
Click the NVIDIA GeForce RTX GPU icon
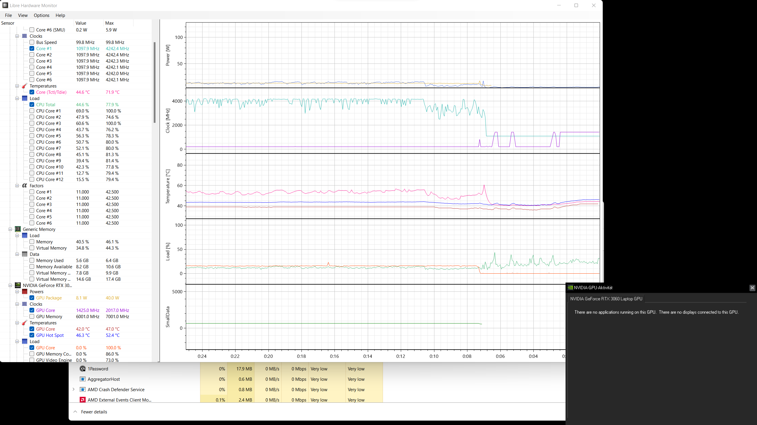[18, 285]
